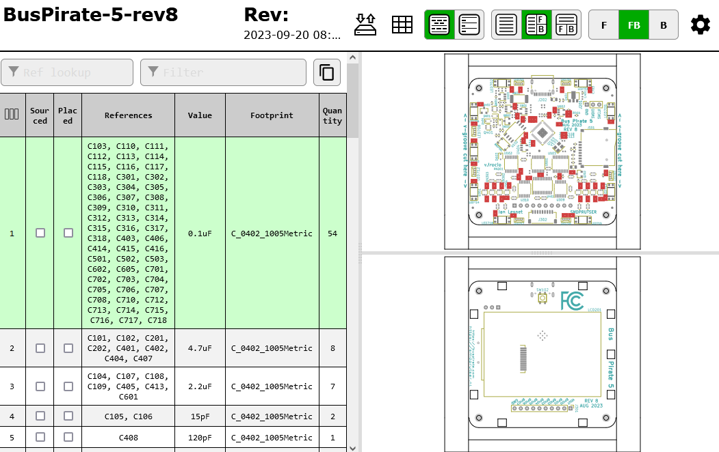
Task: Click references cell starting with C104, C107
Action: tap(129, 386)
